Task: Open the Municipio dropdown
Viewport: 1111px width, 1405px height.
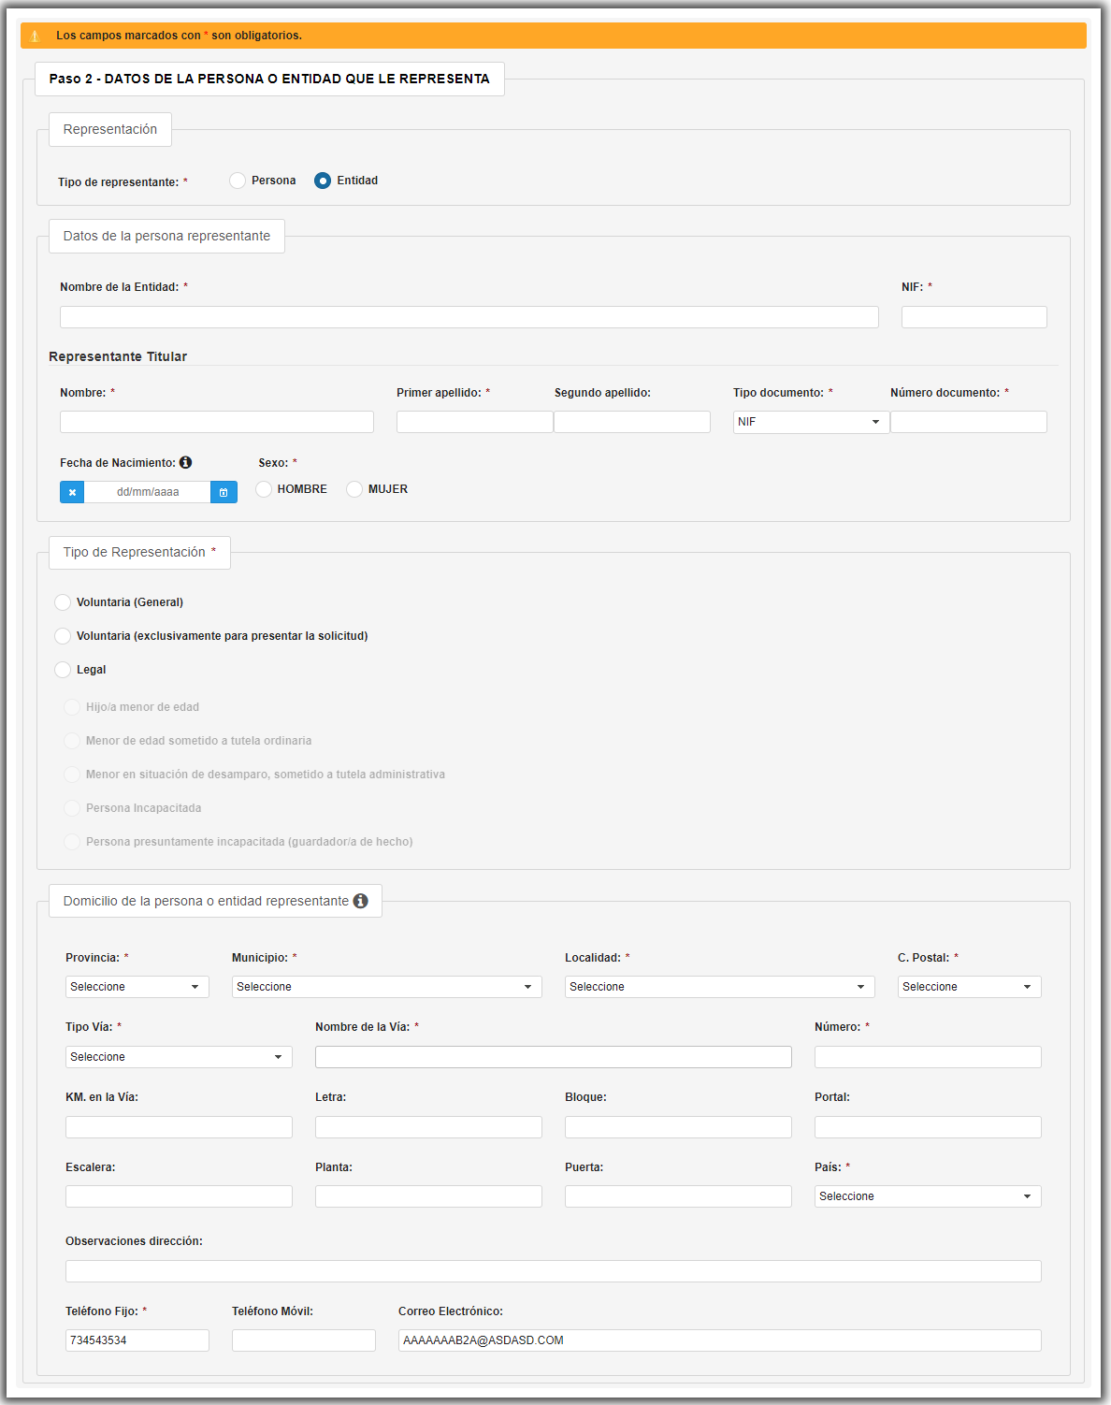Action: click(386, 987)
